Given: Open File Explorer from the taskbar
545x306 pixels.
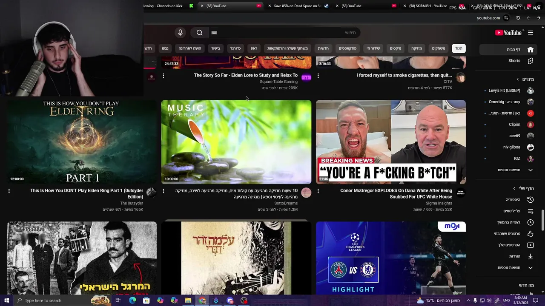Looking at the screenshot, I should 188,300.
